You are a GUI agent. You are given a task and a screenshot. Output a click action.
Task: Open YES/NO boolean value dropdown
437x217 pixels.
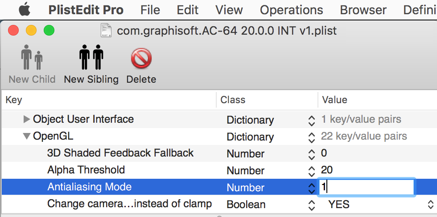click(x=431, y=205)
